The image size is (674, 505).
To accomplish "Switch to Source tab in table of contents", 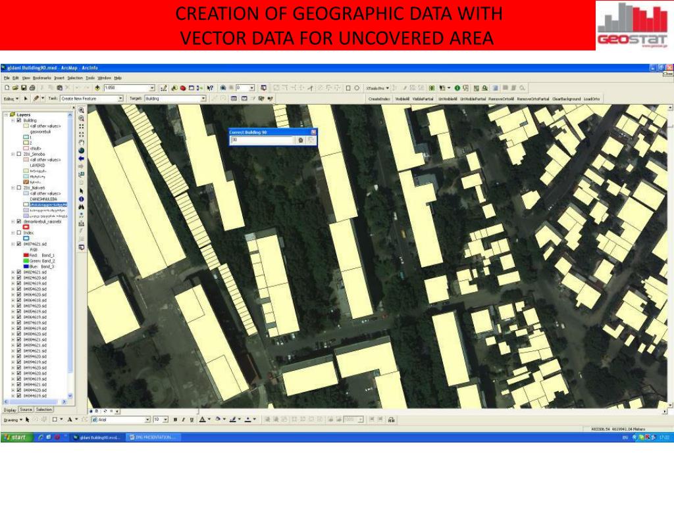I will pos(26,410).
